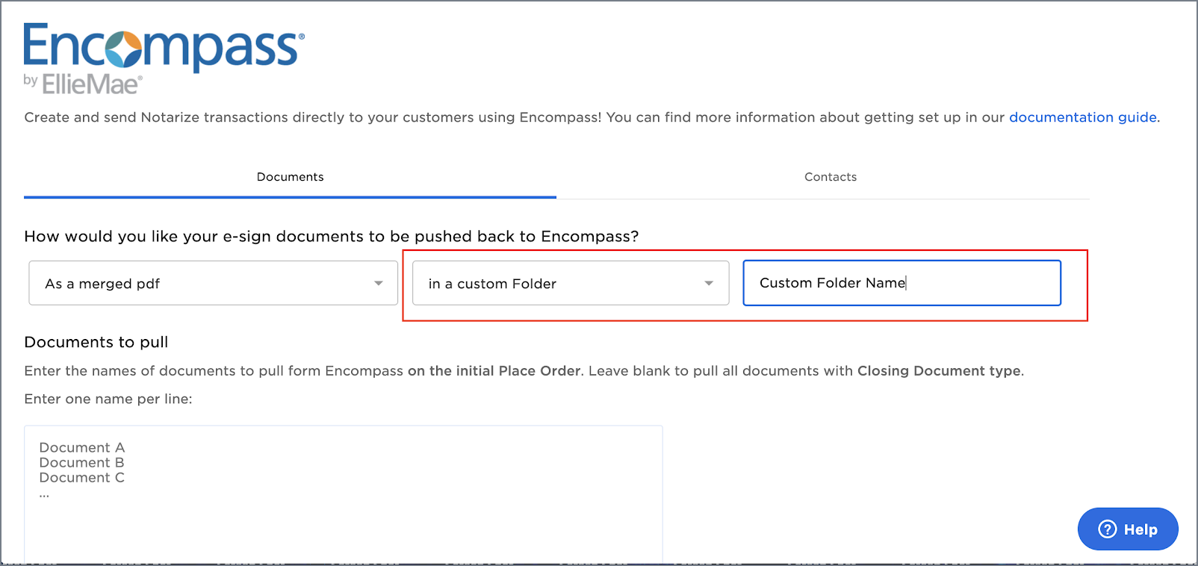Click the document names text area

pyautogui.click(x=344, y=494)
